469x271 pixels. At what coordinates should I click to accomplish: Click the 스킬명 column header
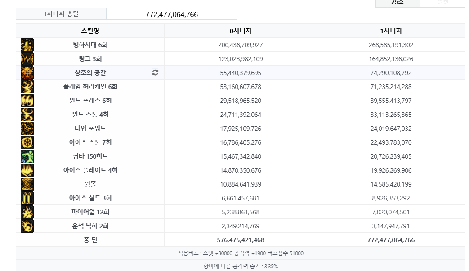(x=90, y=31)
